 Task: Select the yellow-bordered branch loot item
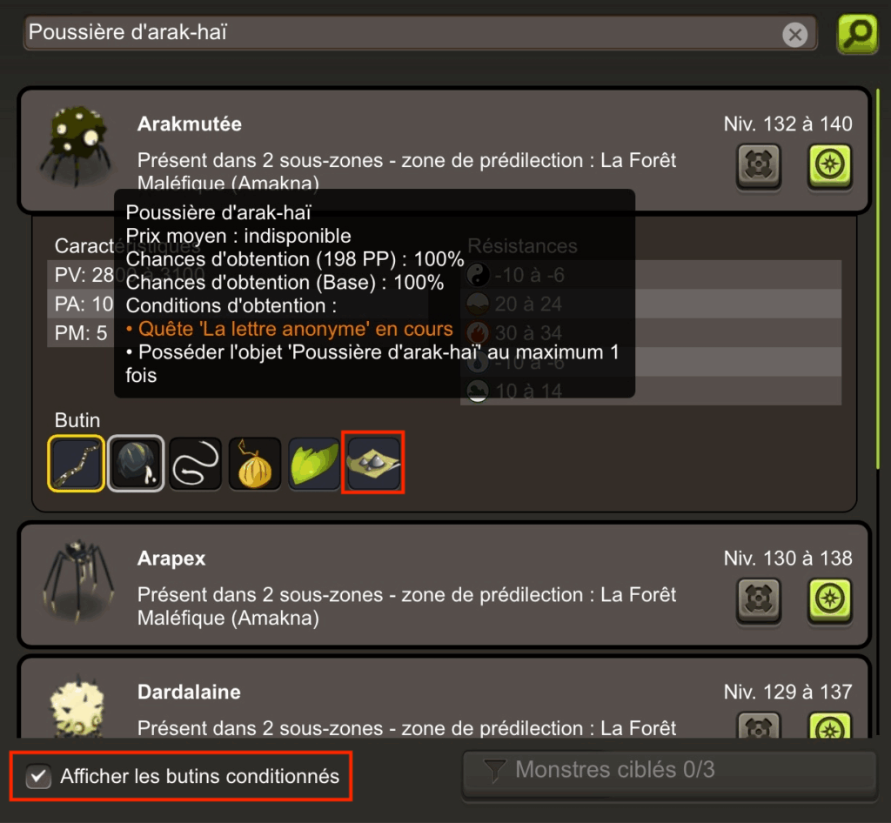[77, 464]
